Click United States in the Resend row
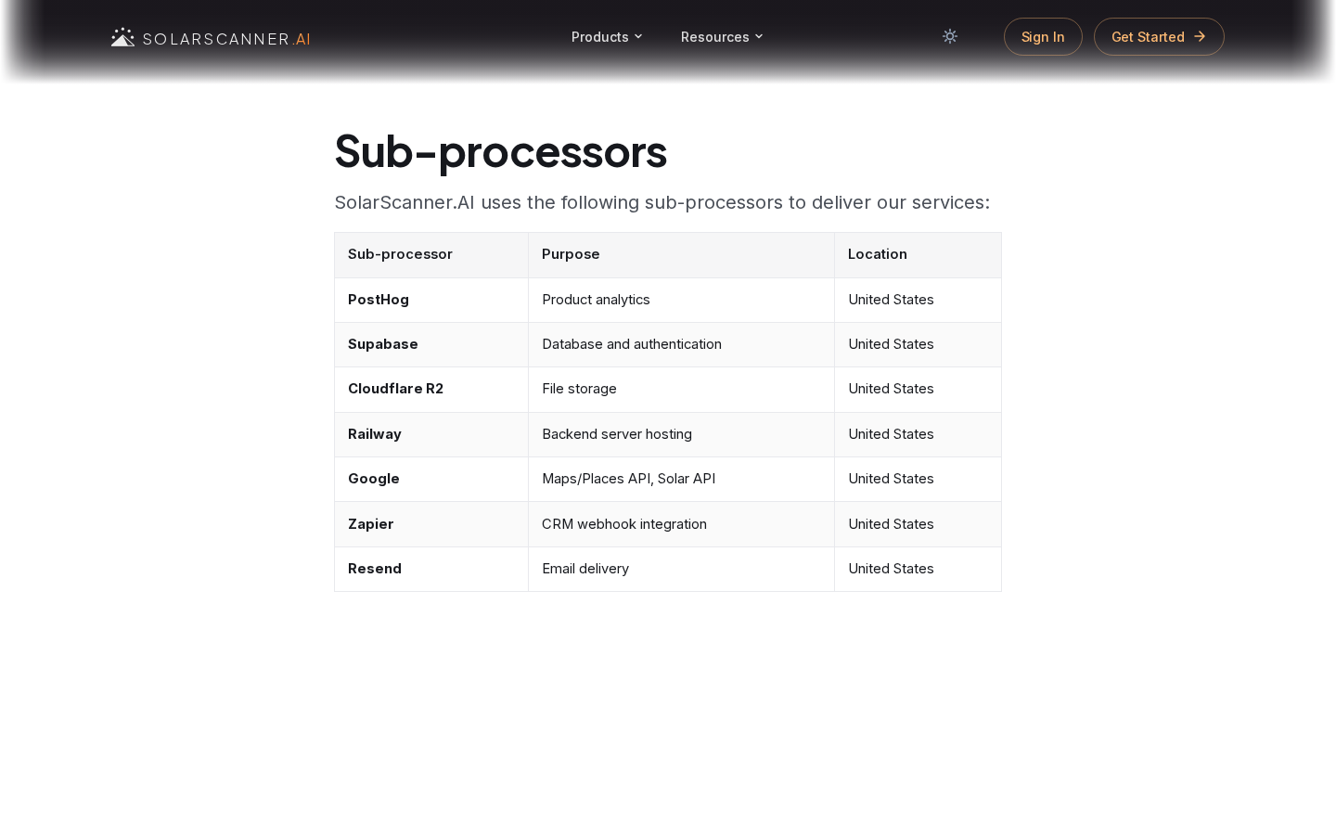The width and height of the screenshot is (1336, 835). (918, 570)
